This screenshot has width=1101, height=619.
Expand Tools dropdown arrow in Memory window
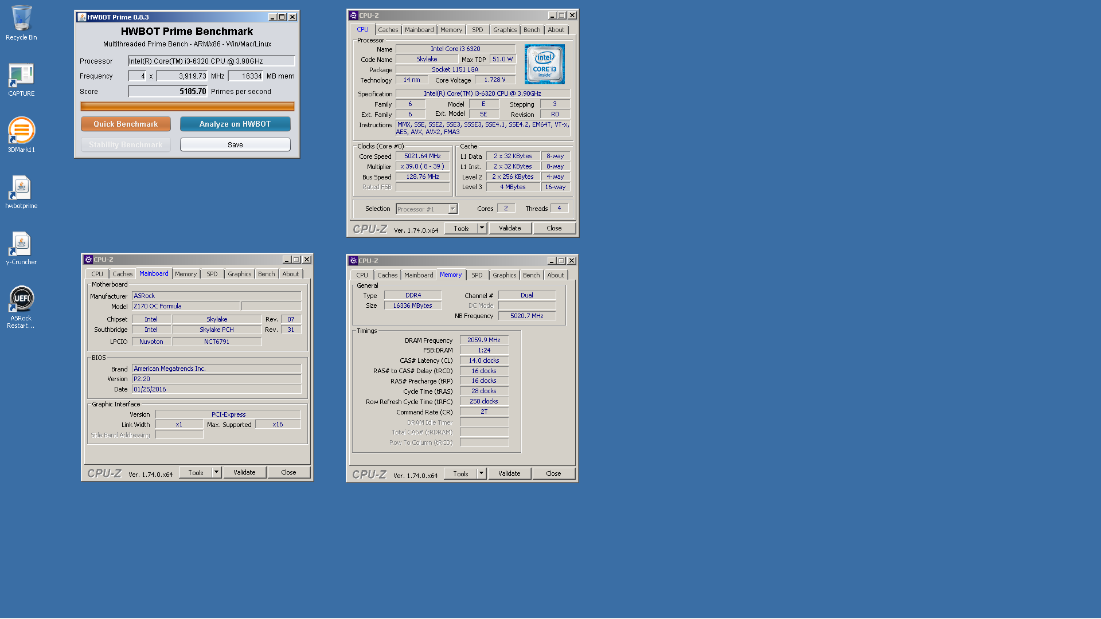click(481, 473)
